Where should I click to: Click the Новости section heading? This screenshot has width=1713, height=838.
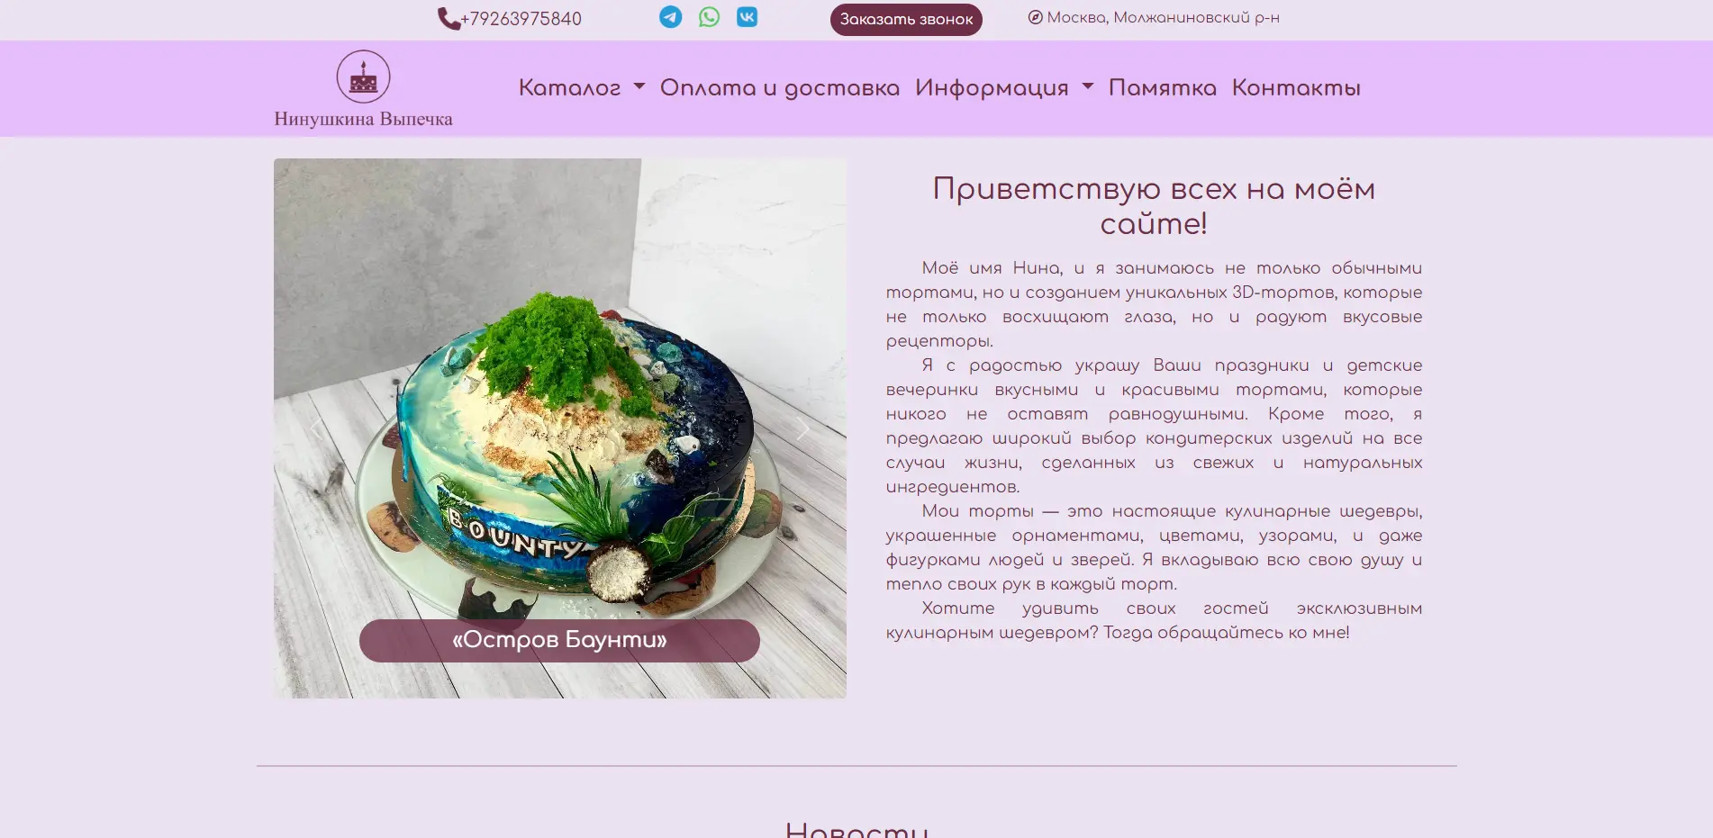tap(856, 830)
